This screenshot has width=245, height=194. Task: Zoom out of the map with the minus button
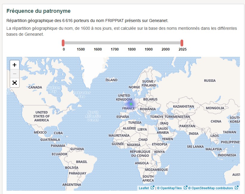tap(14, 73)
